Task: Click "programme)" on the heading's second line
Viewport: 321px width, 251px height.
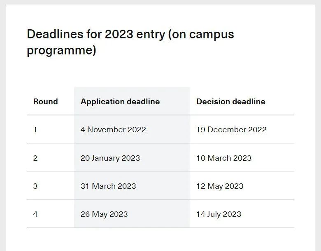Action: (61, 51)
